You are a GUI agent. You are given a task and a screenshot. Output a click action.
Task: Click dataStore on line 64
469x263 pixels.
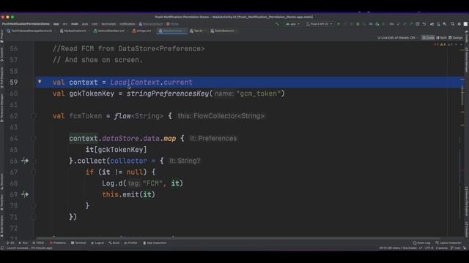tap(120, 138)
